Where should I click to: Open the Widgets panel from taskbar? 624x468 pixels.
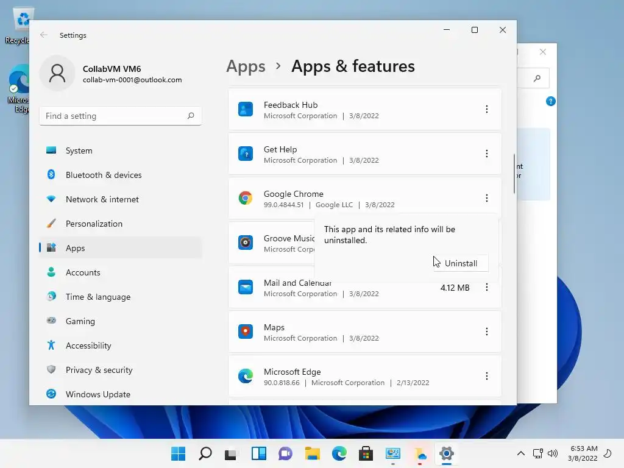[x=258, y=453]
